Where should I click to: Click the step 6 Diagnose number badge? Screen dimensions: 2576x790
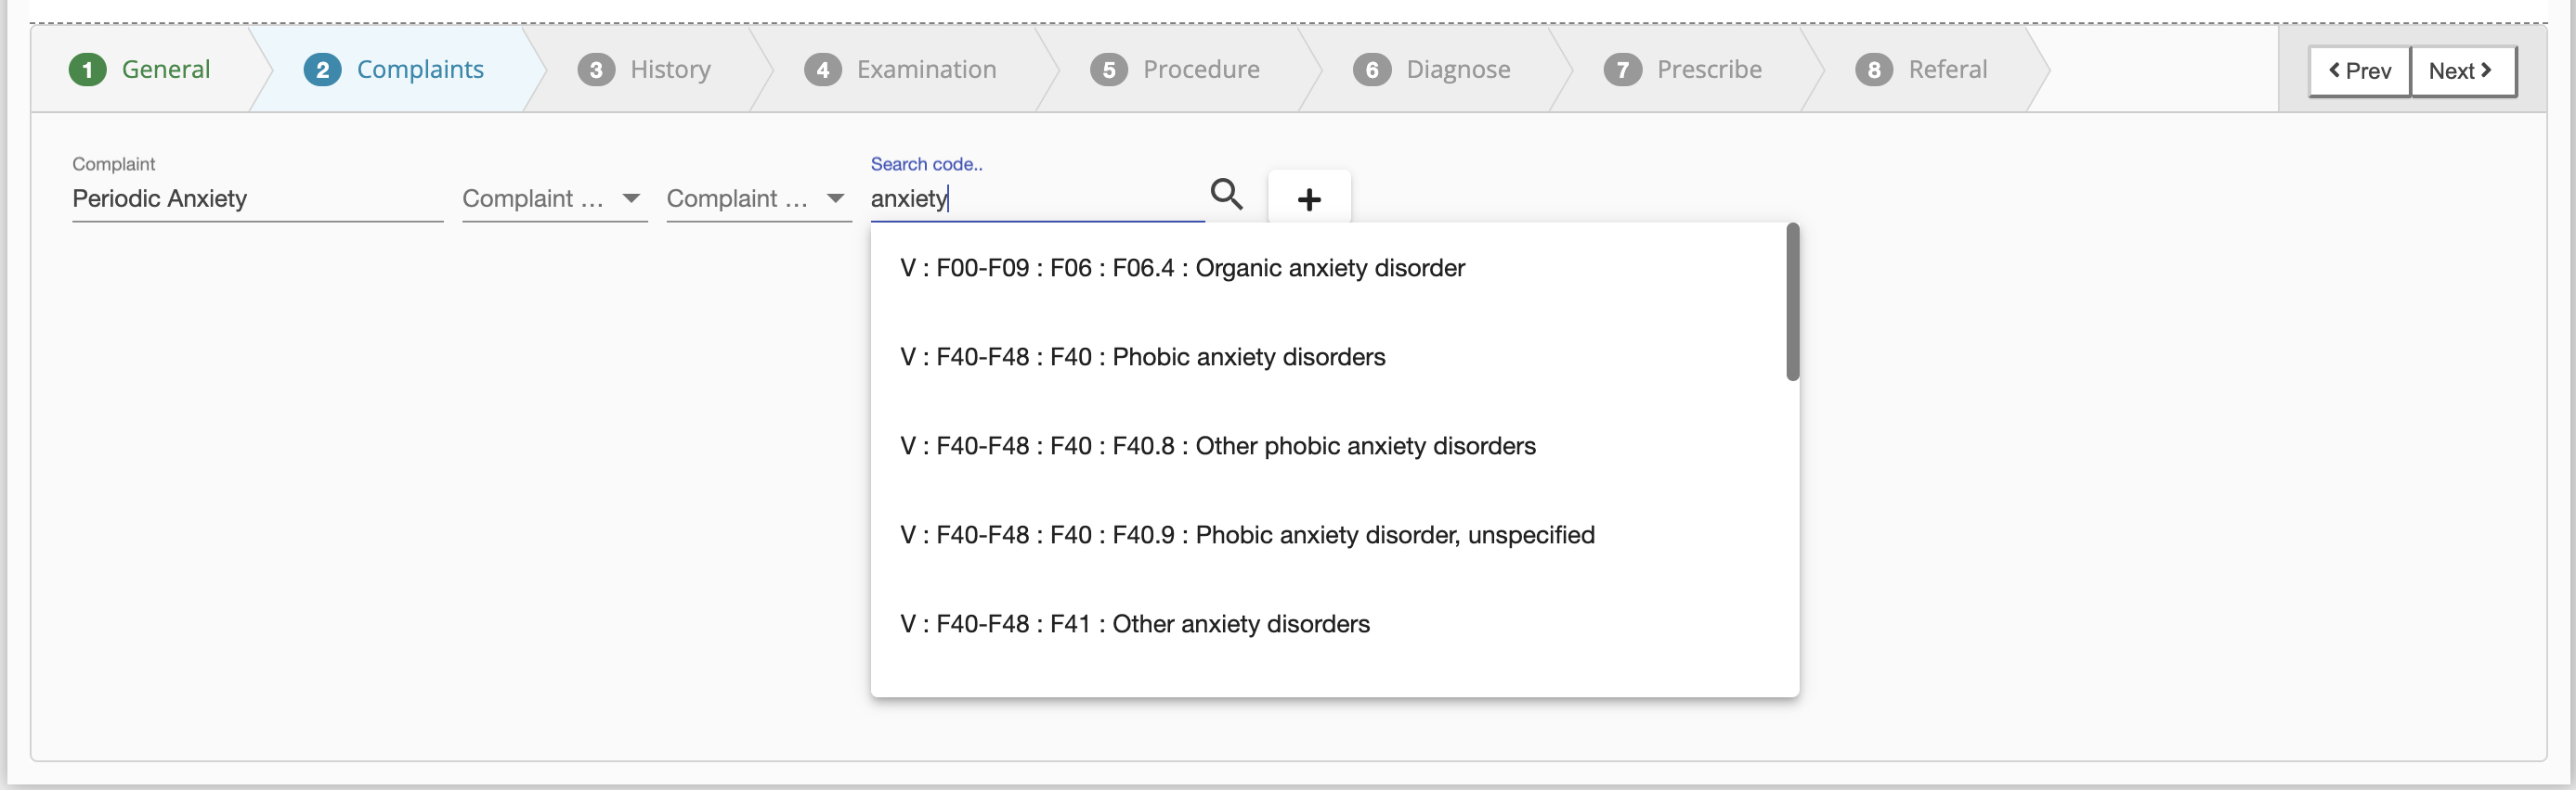(x=1372, y=70)
